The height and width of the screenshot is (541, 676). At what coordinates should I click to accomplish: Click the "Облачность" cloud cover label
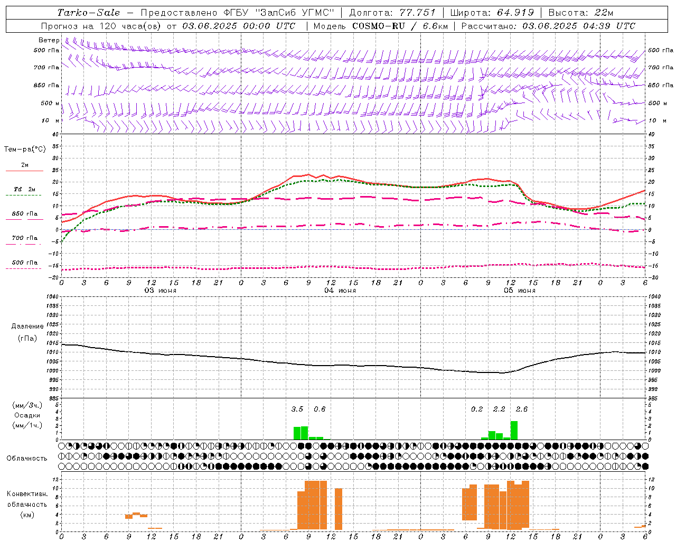click(x=27, y=459)
